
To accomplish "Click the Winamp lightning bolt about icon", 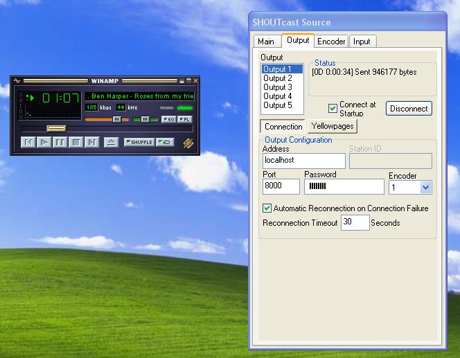I will (188, 143).
